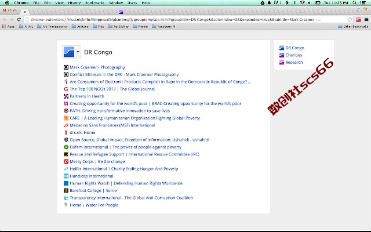
Task: Click the Handicap International favicon
Action: click(66, 176)
